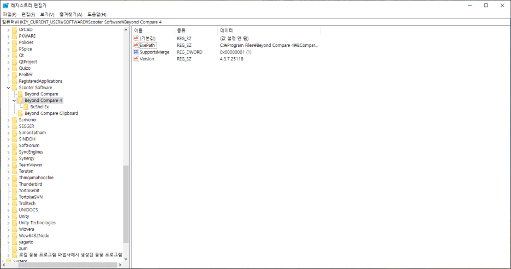
Task: Click the horizontal scroll right arrow
Action: (x=120, y=265)
